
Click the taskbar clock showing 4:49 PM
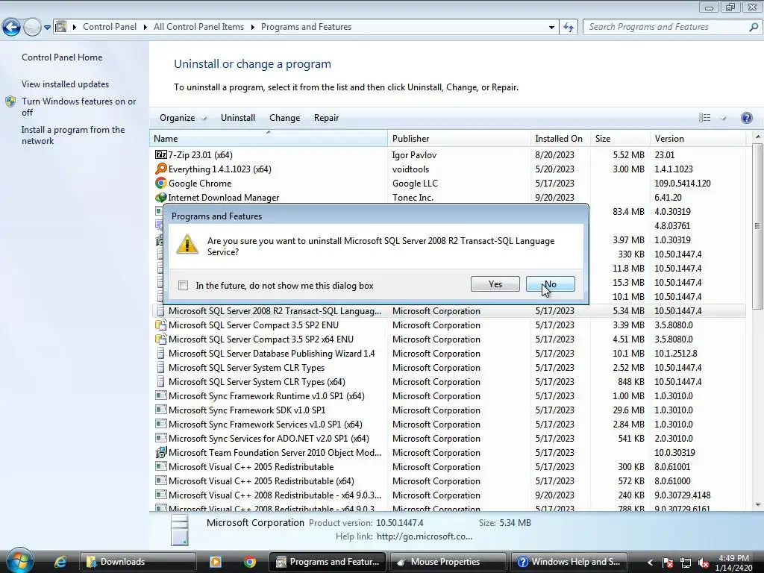pos(733,563)
